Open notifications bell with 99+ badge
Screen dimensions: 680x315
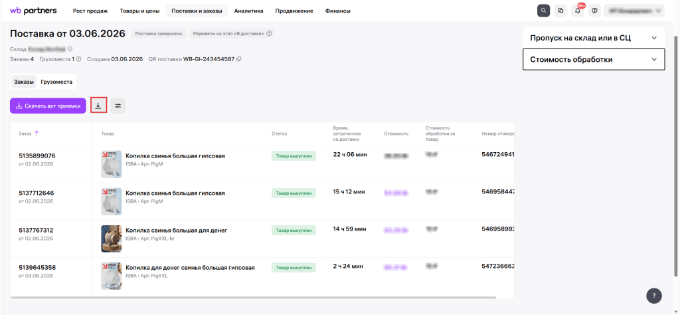[x=578, y=11]
